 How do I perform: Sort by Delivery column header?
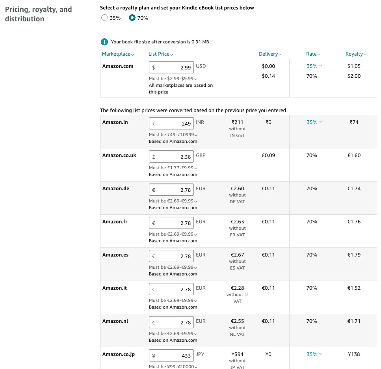pos(270,54)
